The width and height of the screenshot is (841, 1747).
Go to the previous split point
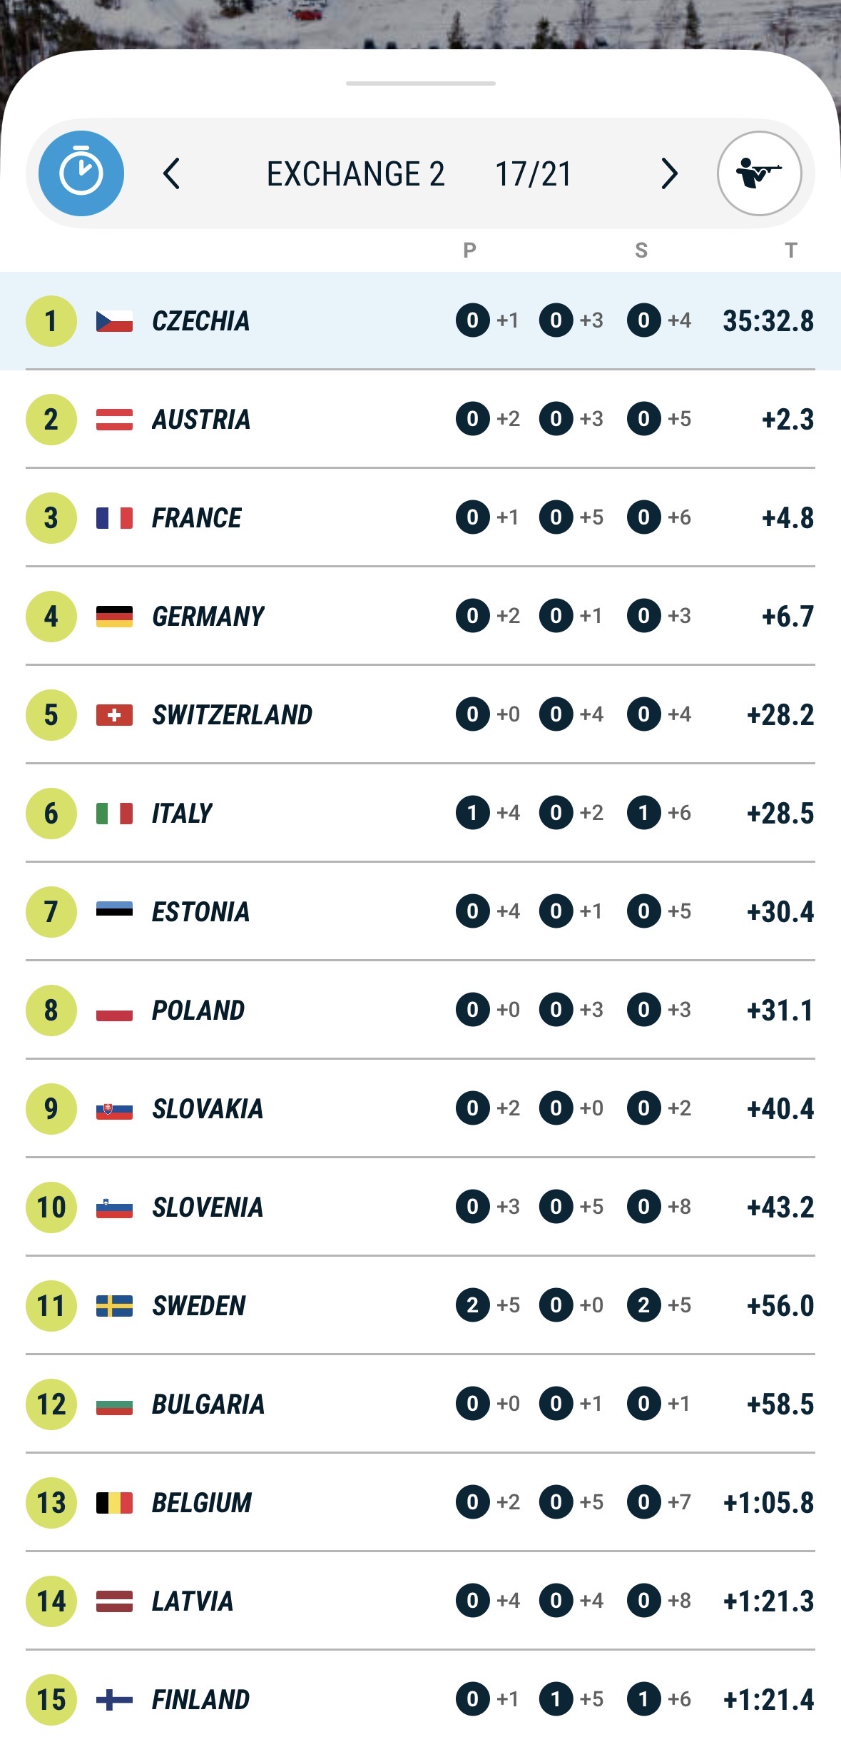[171, 173]
